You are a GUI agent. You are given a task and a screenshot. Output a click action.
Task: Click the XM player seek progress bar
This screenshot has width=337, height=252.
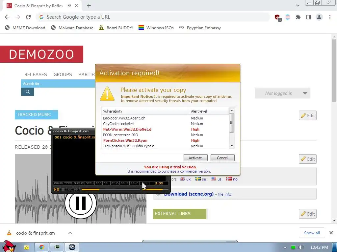tap(111, 189)
